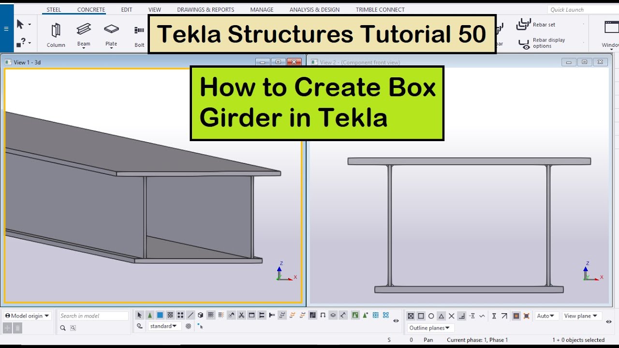Open the TRIMBLE CONNECT tab
This screenshot has width=619, height=348.
pyautogui.click(x=380, y=10)
